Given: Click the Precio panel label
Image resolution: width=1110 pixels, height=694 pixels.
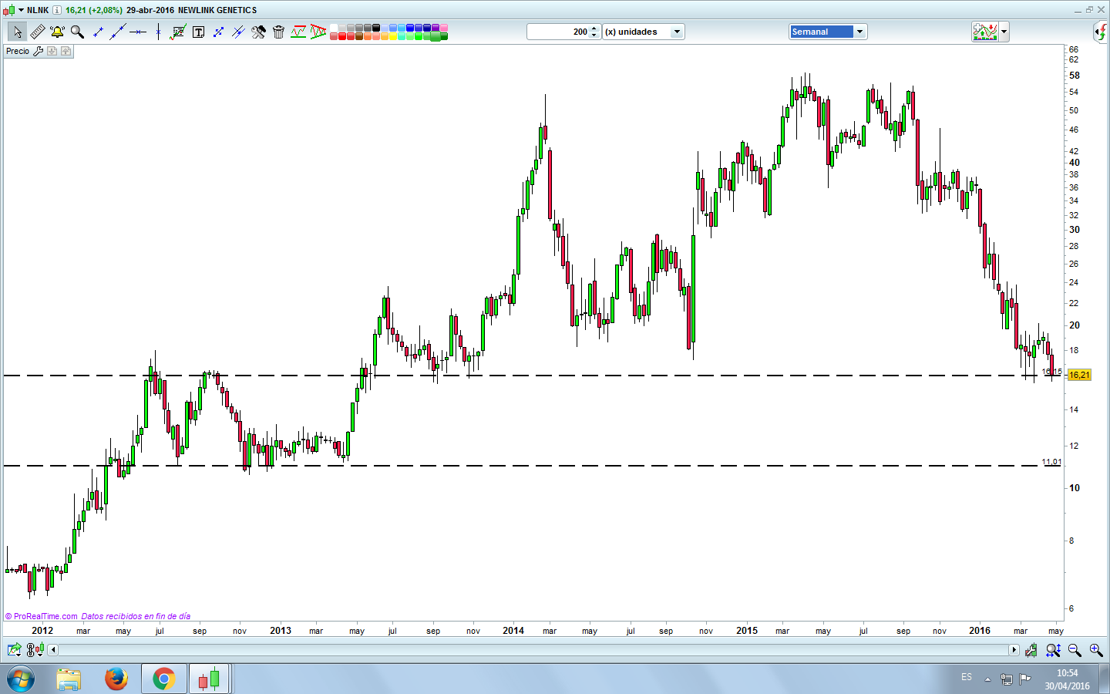Looking at the screenshot, I should tap(18, 51).
